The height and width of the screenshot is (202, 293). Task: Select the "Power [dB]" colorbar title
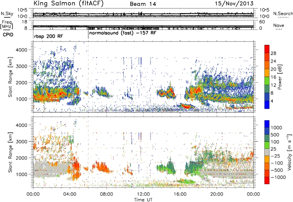pos(279,77)
